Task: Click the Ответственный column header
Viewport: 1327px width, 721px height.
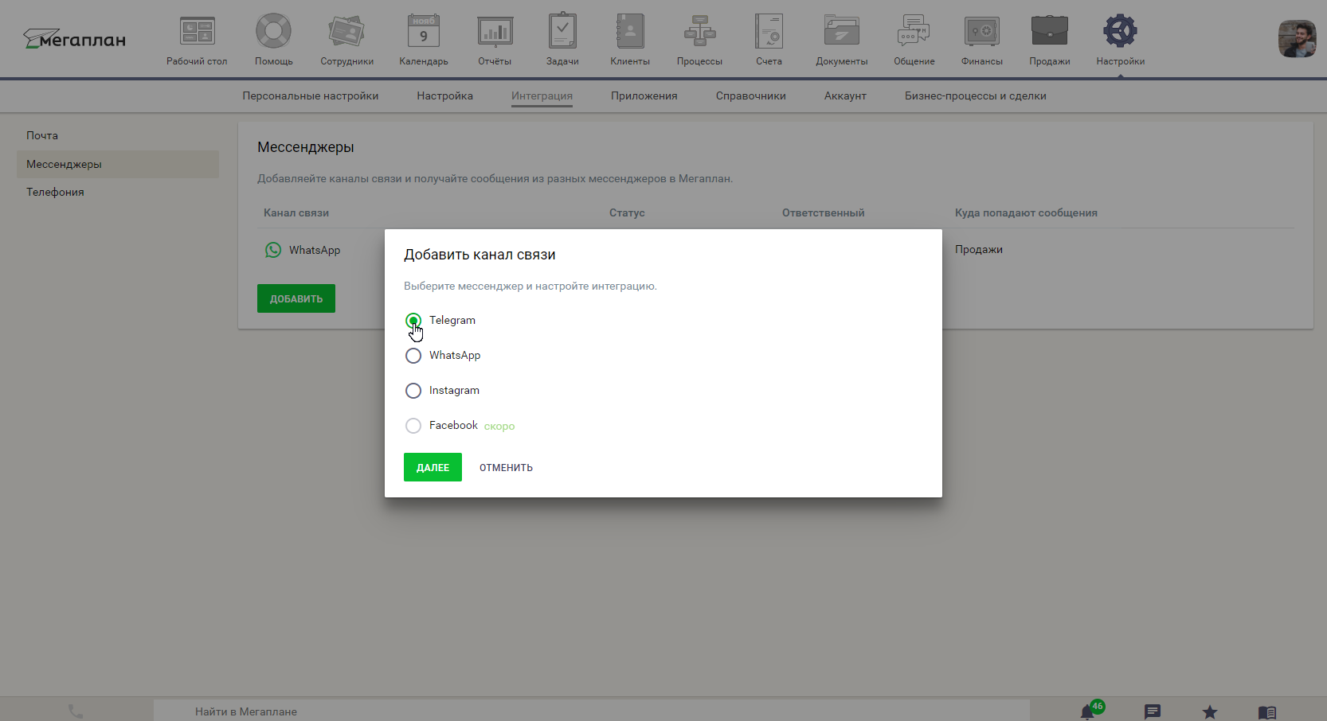Action: click(x=823, y=213)
